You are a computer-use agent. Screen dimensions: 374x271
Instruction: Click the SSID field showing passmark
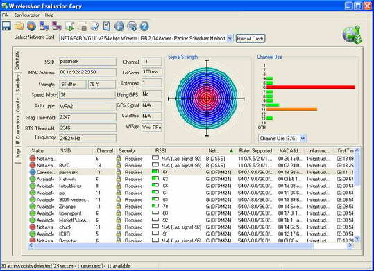coord(87,62)
